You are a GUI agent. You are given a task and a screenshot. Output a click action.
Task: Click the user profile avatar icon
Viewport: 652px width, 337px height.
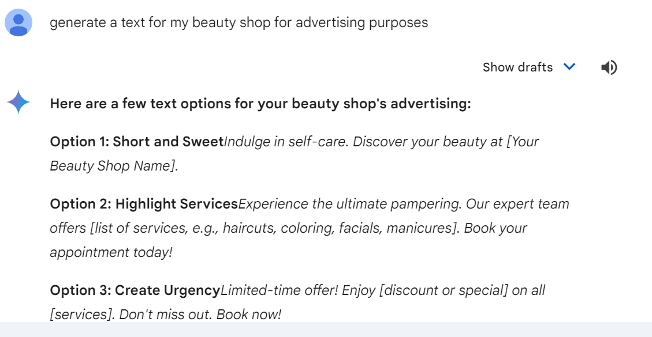coord(18,23)
